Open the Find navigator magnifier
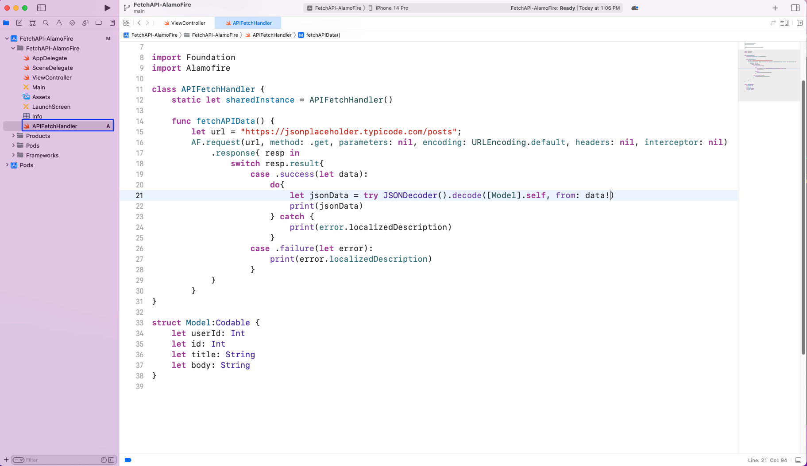This screenshot has height=466, width=807. click(x=46, y=23)
